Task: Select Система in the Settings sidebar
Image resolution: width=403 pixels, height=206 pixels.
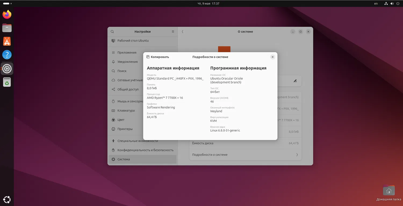Action: [143, 159]
